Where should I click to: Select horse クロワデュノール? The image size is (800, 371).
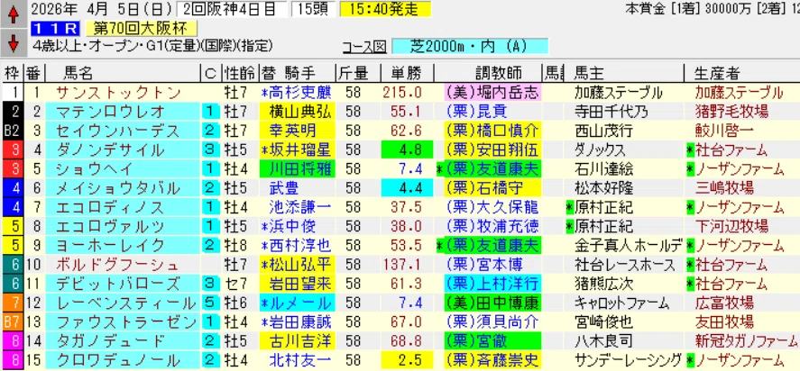[118, 361]
